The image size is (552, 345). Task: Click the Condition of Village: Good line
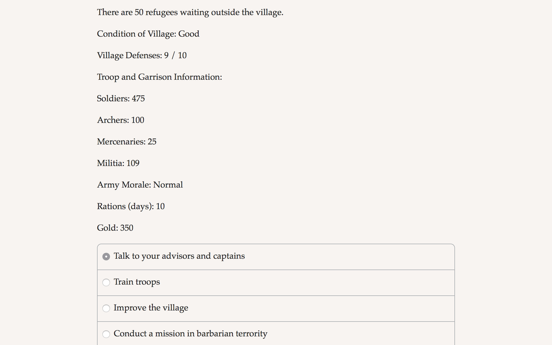148,34
